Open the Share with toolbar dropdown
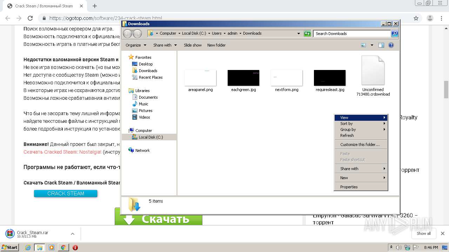Screen dimensions: 449x252 click(165, 45)
